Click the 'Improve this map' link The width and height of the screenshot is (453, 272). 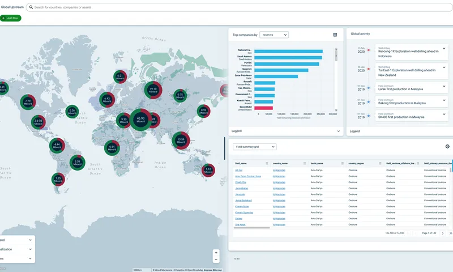pos(213,270)
